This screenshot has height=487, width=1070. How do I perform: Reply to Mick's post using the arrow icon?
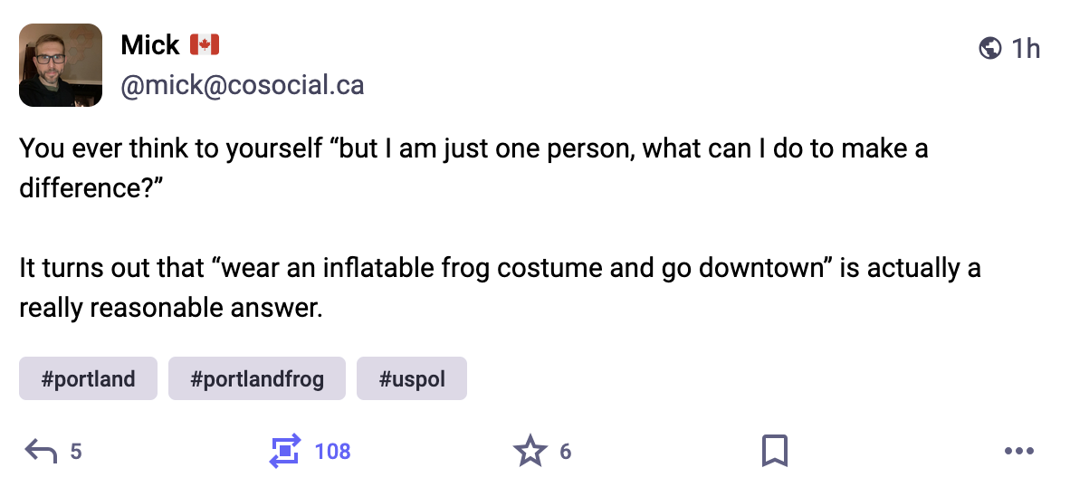(42, 450)
